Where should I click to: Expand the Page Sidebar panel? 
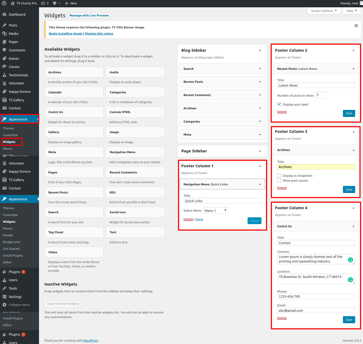pos(260,151)
